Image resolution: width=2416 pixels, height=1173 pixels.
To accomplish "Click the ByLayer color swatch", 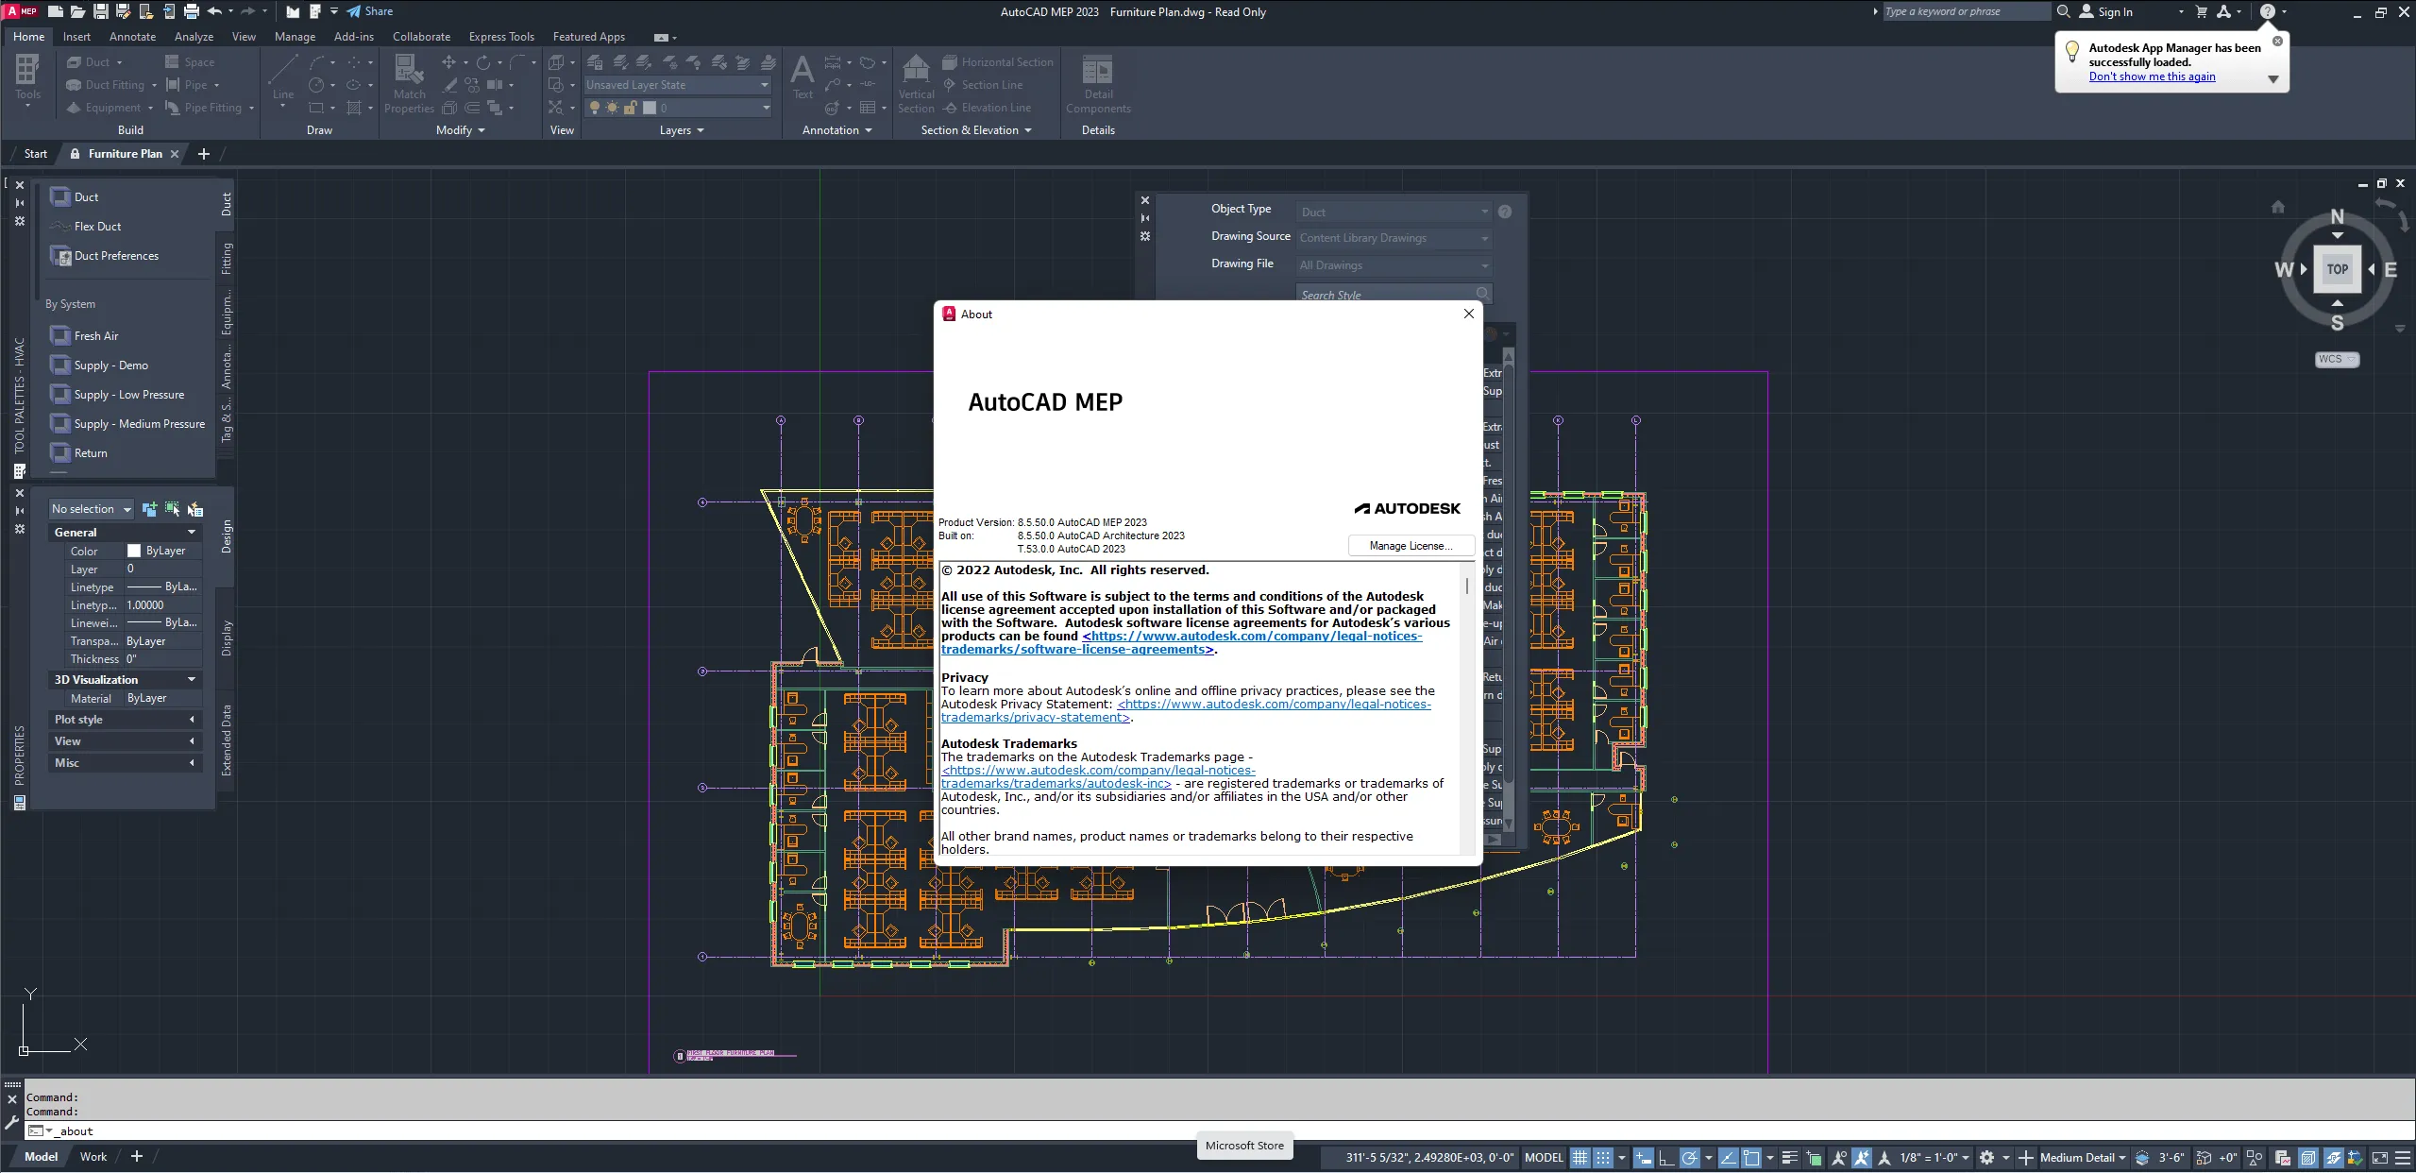I will click(x=134, y=551).
